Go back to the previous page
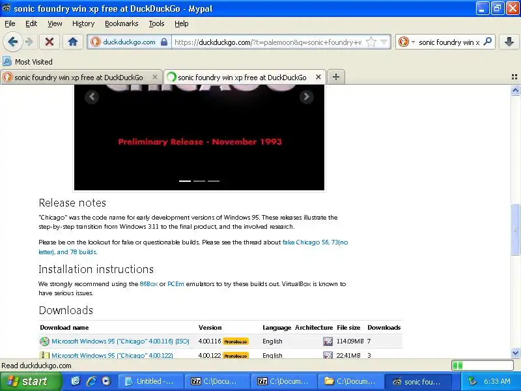521x391 pixels. tap(12, 42)
